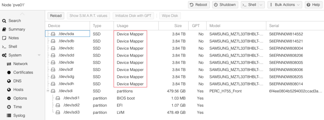Click the Summary book icon
Screen dimensions: 324x120
point(4,29)
